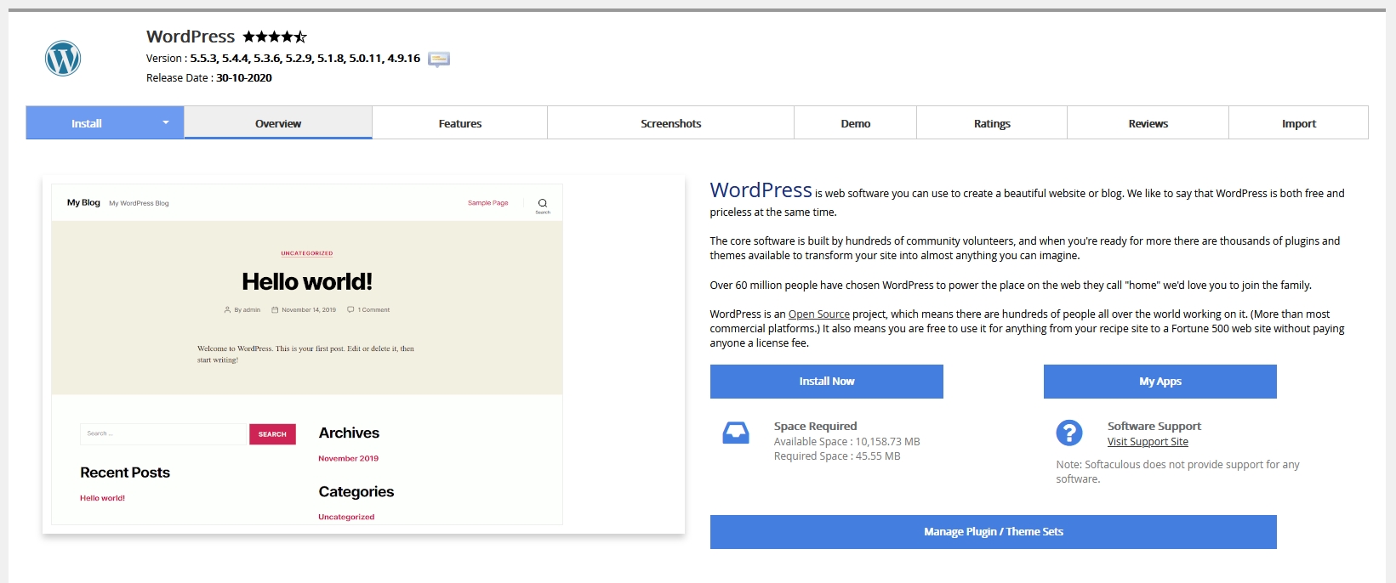Click the Software Support question mark icon
This screenshot has width=1396, height=583.
pos(1068,433)
